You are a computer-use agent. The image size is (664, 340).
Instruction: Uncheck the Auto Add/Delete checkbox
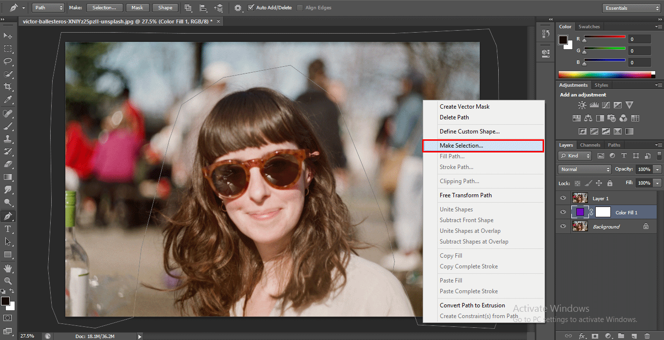[x=251, y=8]
